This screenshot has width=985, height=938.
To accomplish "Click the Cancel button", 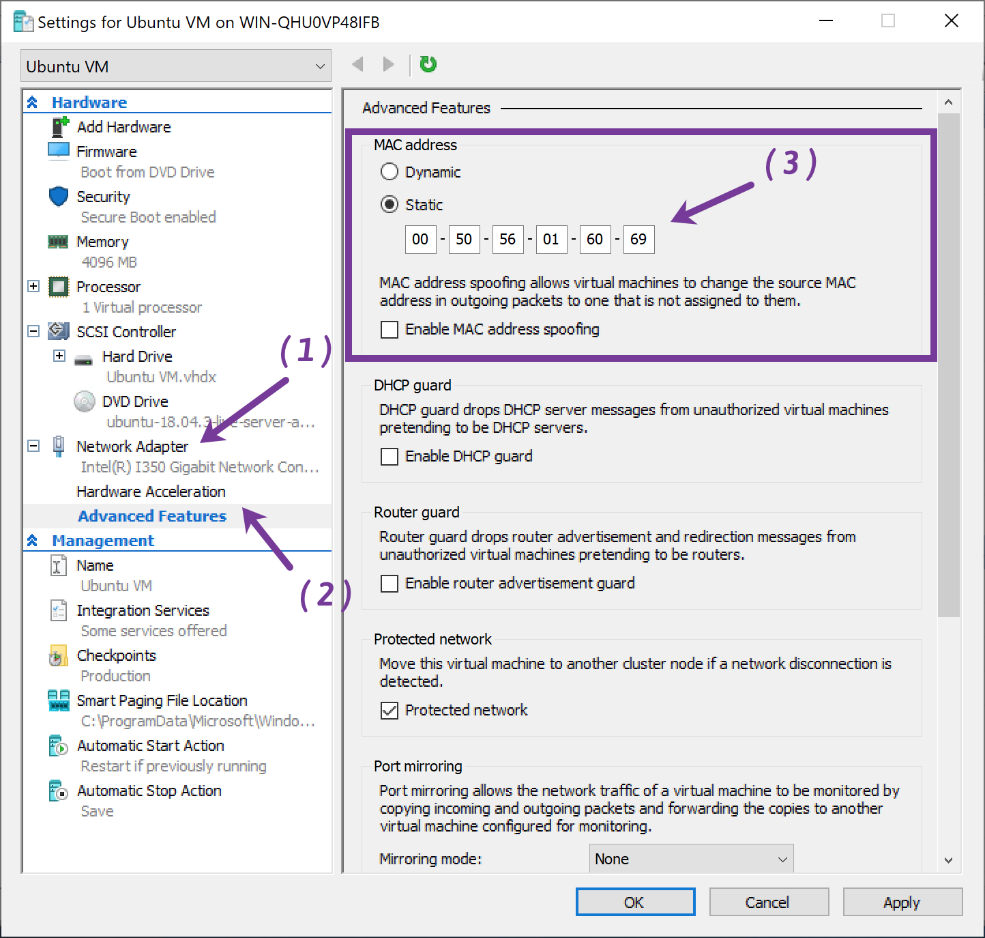I will pos(768,903).
